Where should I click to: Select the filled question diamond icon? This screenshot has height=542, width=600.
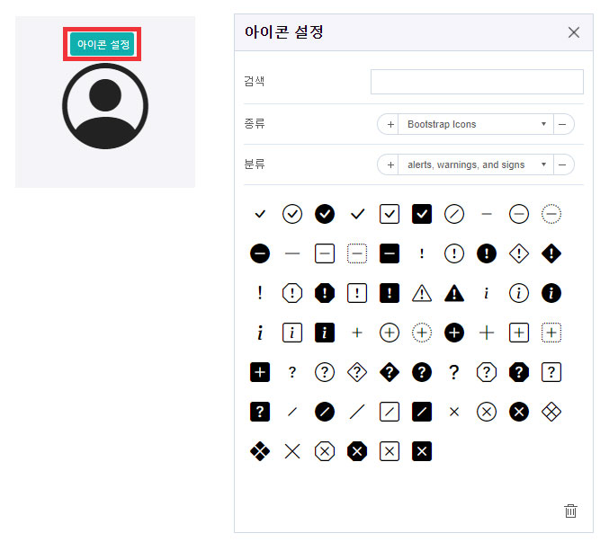click(390, 372)
